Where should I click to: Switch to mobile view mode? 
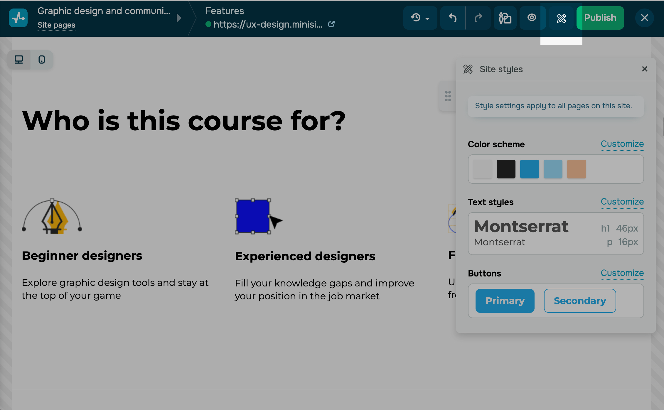tap(42, 60)
